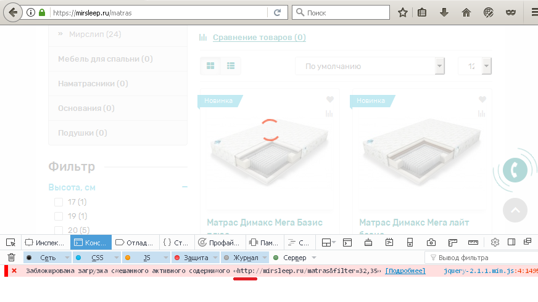Switch to the Профайлер devtools tab
Viewport: 538px width, 302px height.
(x=220, y=243)
